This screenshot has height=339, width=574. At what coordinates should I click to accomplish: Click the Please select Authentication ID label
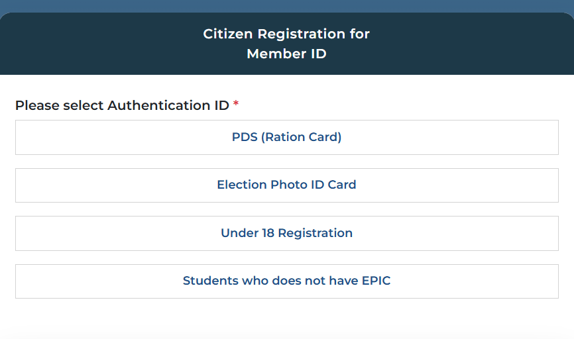pyautogui.click(x=122, y=105)
